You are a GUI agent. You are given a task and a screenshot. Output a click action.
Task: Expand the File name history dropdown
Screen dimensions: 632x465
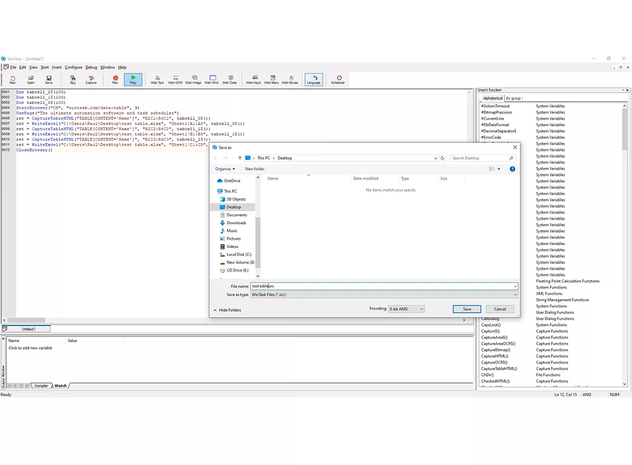515,286
